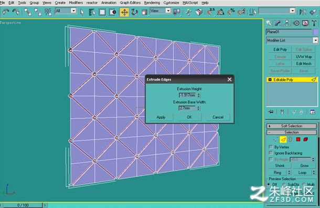Open the Hierarchy command panel tab
This screenshot has width=320, height=208.
(x=287, y=23)
